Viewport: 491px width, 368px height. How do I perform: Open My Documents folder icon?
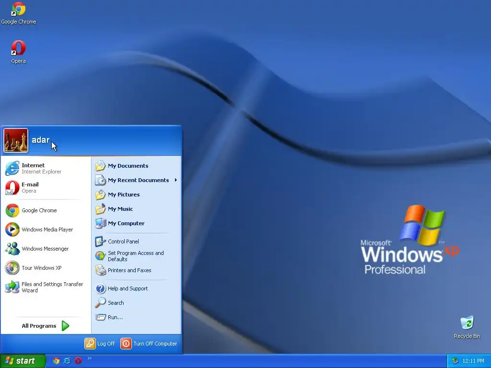point(101,165)
